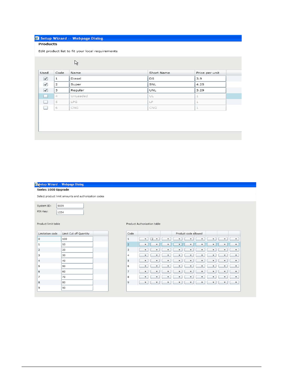Viewport: 303px width, 391px height.
Task: Open the first product dropdown in code row 1
Action: tap(144, 239)
